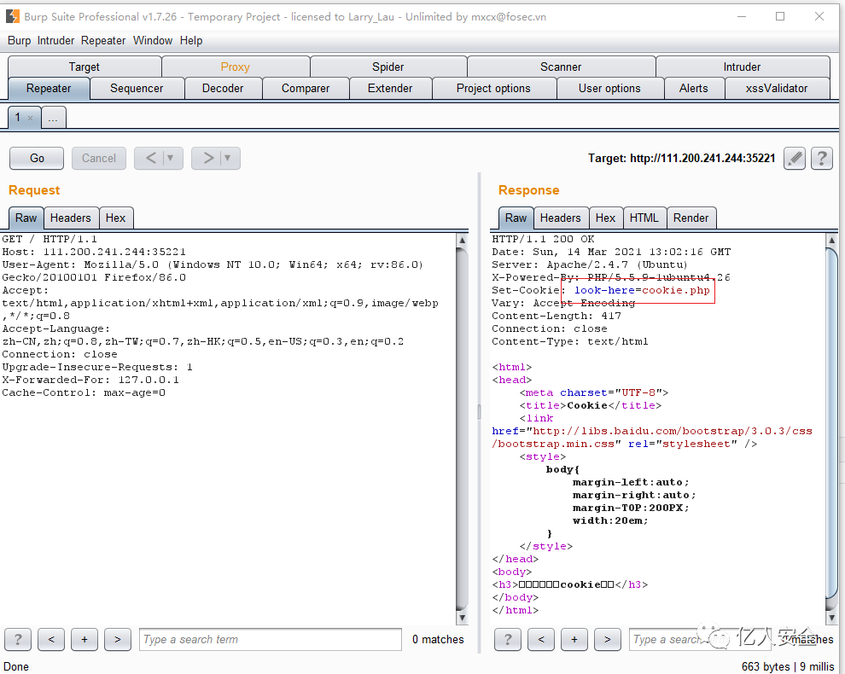Expand the history back dropdown arrow
Viewport: 845px width, 674px height.
pos(170,158)
